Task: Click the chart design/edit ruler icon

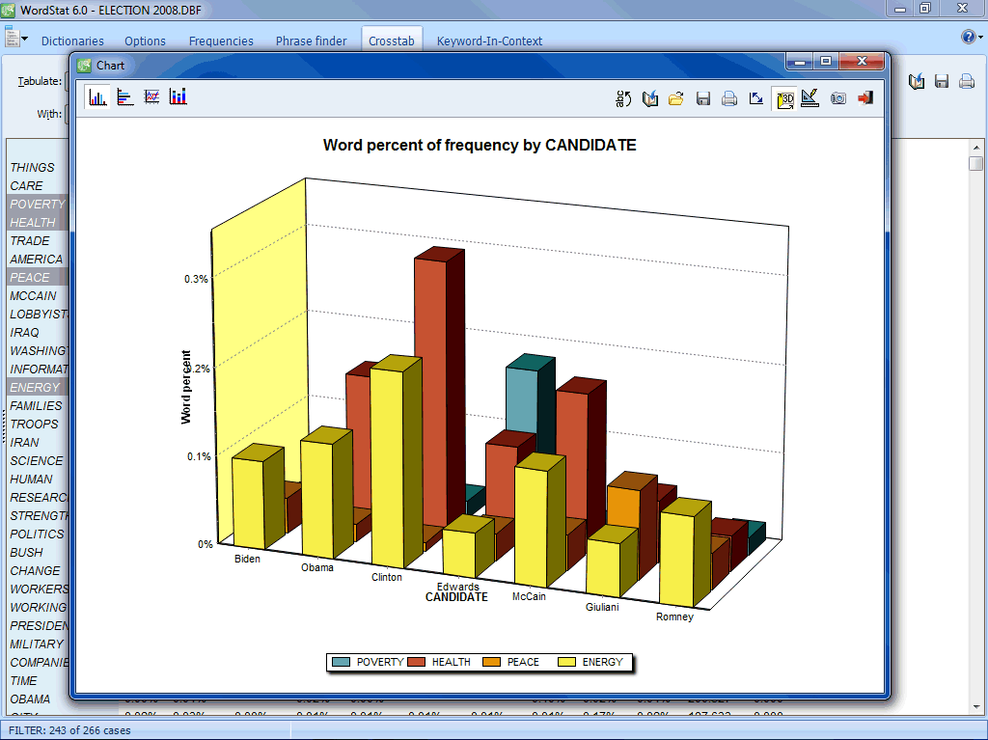Action: coord(810,98)
